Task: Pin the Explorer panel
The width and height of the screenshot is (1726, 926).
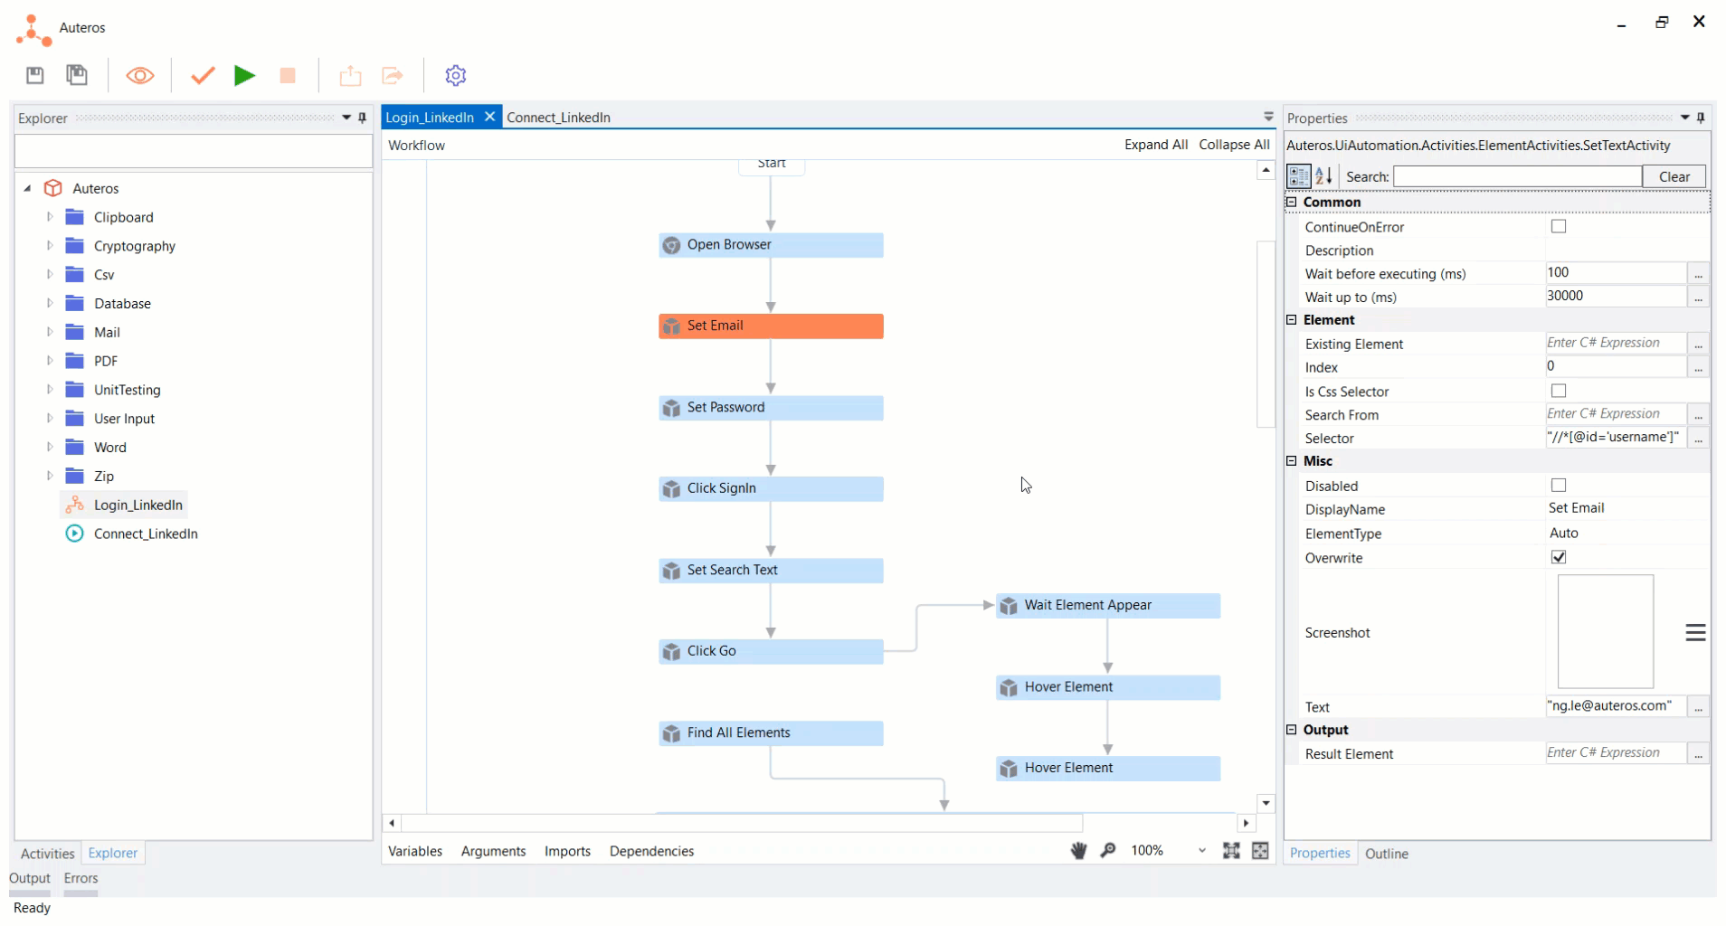Action: (363, 118)
